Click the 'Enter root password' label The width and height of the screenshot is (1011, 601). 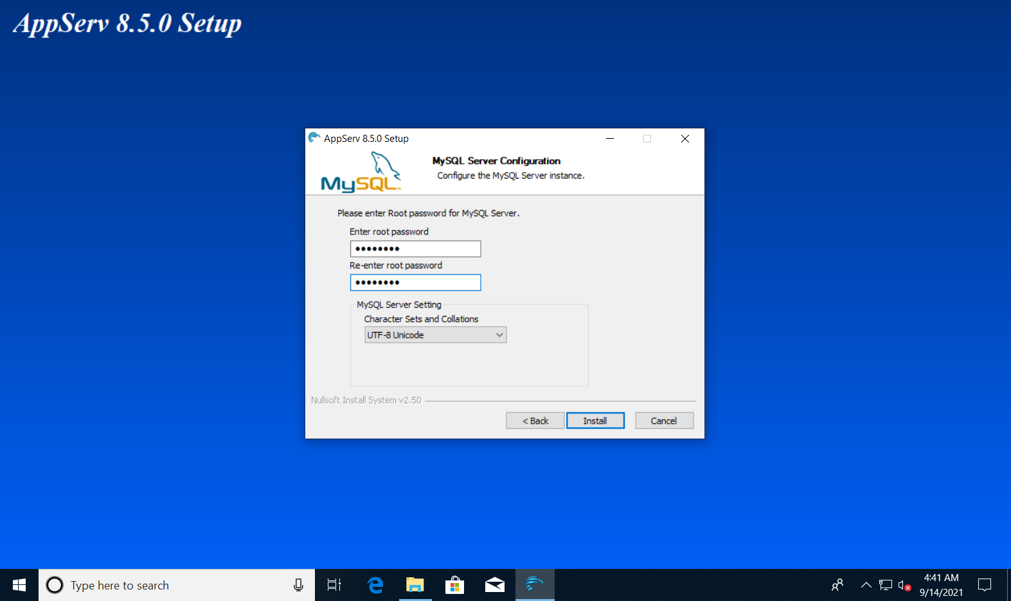[x=389, y=232]
